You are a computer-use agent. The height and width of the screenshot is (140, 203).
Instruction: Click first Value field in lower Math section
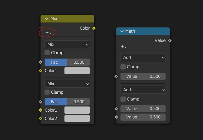click(x=143, y=109)
